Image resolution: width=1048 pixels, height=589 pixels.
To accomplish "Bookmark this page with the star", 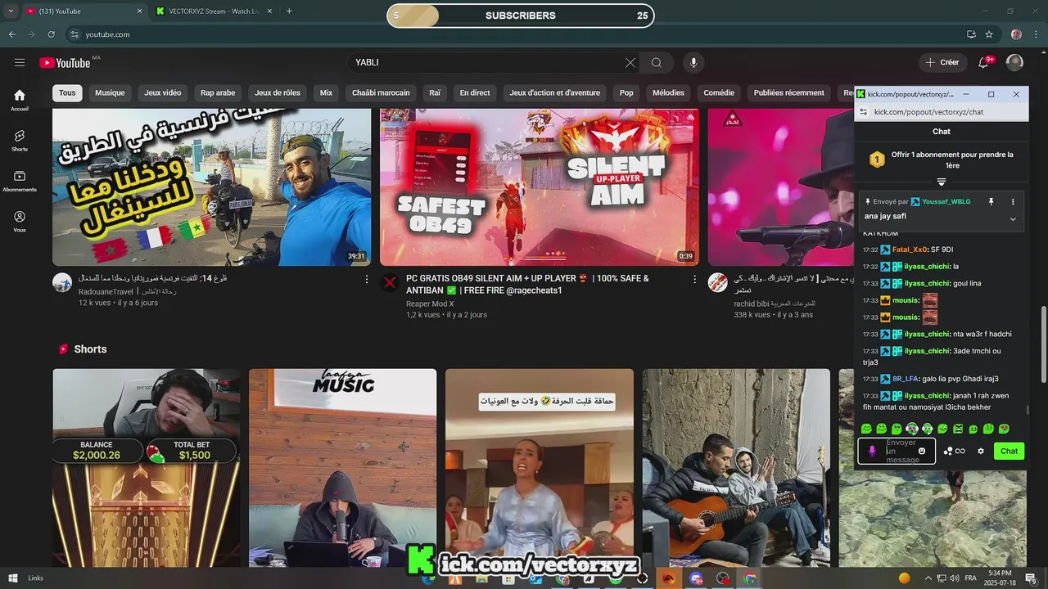I will pos(989,34).
